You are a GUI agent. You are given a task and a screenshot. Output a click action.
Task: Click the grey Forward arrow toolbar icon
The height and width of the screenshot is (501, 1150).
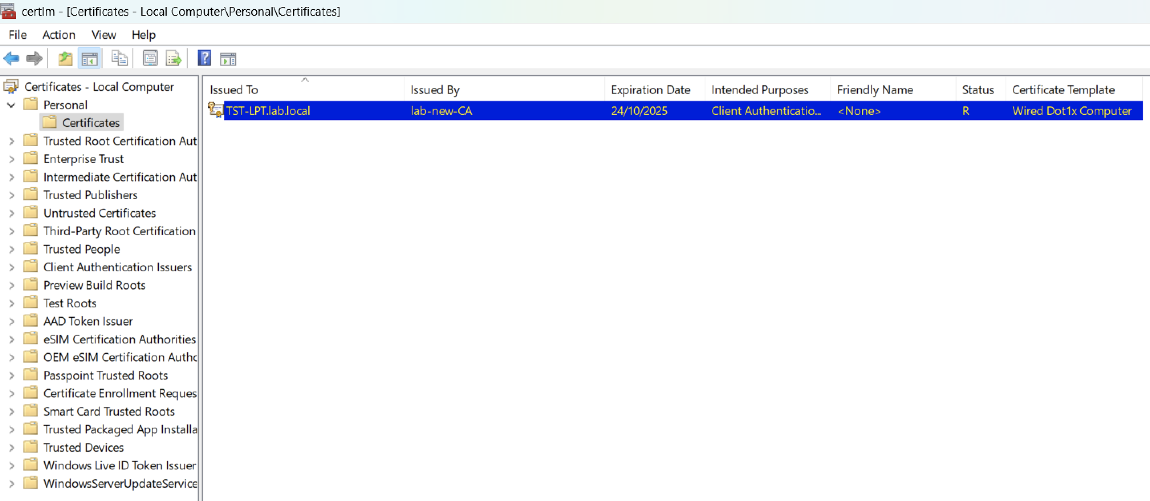tap(35, 59)
